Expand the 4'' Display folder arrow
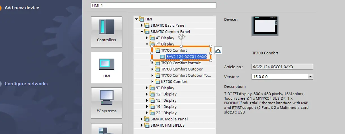 tap(147, 38)
